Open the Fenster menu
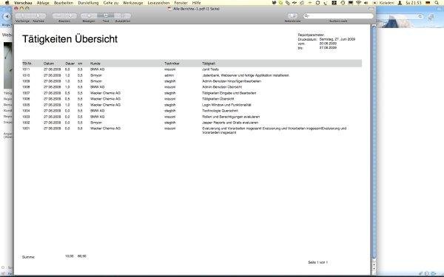 pos(181,2)
